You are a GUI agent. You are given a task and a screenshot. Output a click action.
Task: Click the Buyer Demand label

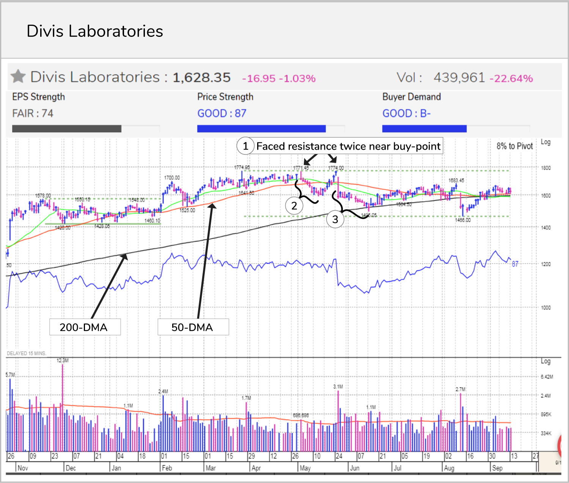click(x=412, y=97)
